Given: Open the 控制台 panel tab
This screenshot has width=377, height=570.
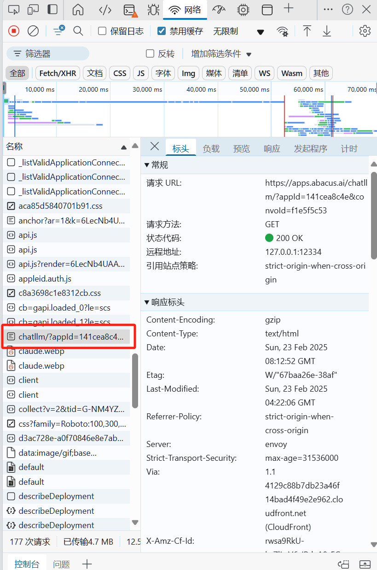Looking at the screenshot, I should pyautogui.click(x=27, y=564).
